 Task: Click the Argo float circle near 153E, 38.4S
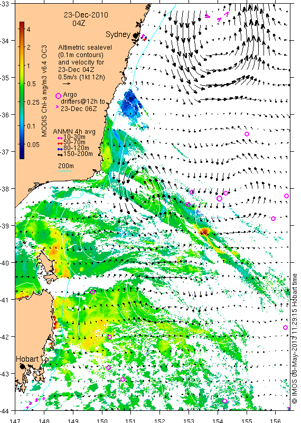[x=189, y=205]
